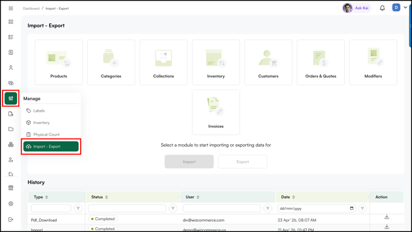Viewport: 412px width, 232px height.
Task: Open the folder sidebar icon
Action: click(11, 129)
